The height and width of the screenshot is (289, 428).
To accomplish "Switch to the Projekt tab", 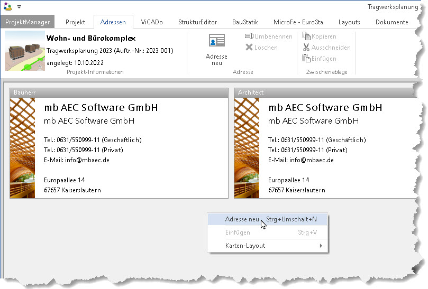I will [75, 22].
